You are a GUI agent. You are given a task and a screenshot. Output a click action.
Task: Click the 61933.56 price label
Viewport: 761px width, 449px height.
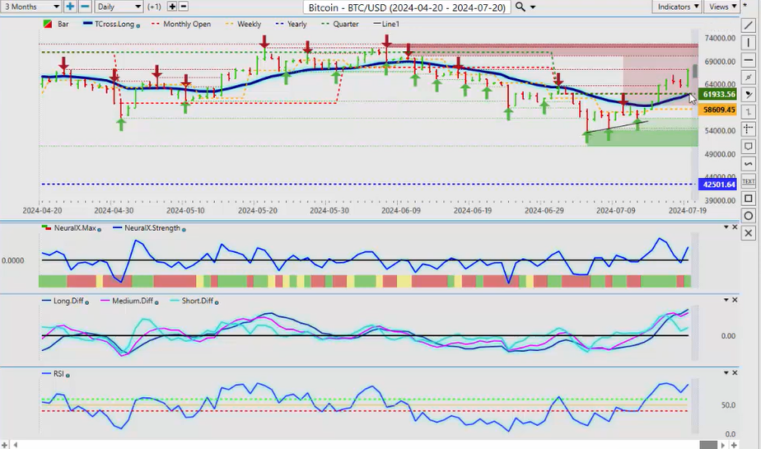(719, 94)
